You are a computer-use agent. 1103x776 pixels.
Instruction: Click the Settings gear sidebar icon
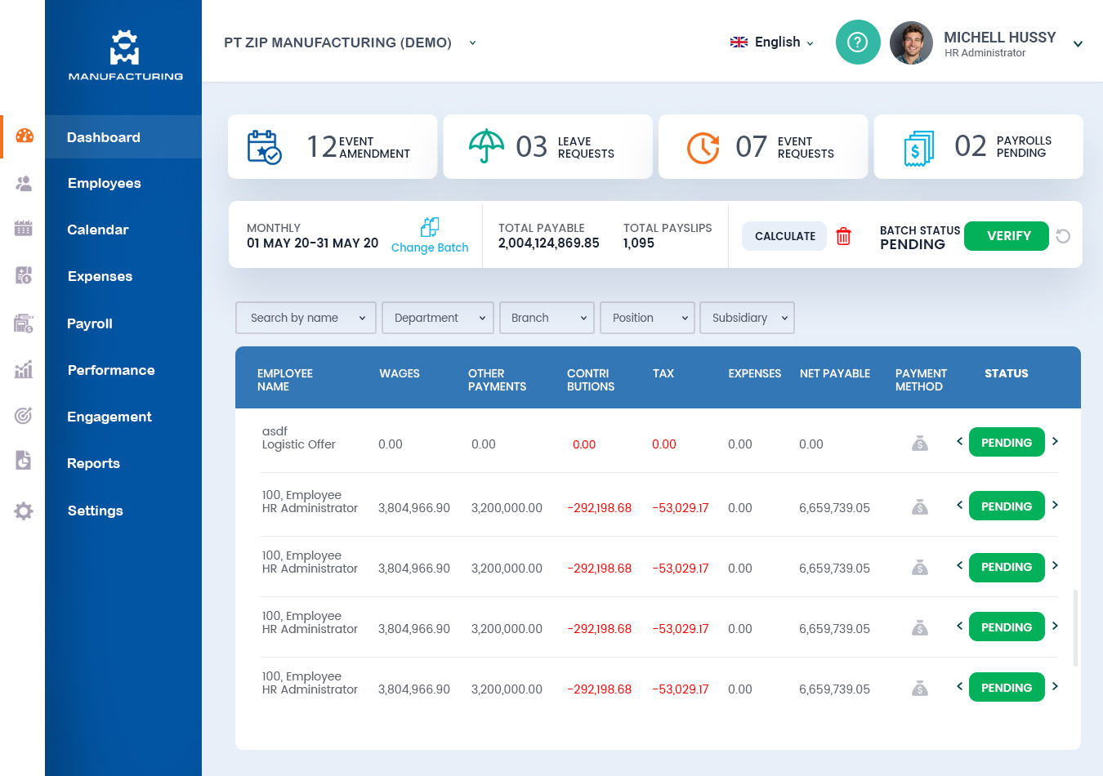pos(24,511)
